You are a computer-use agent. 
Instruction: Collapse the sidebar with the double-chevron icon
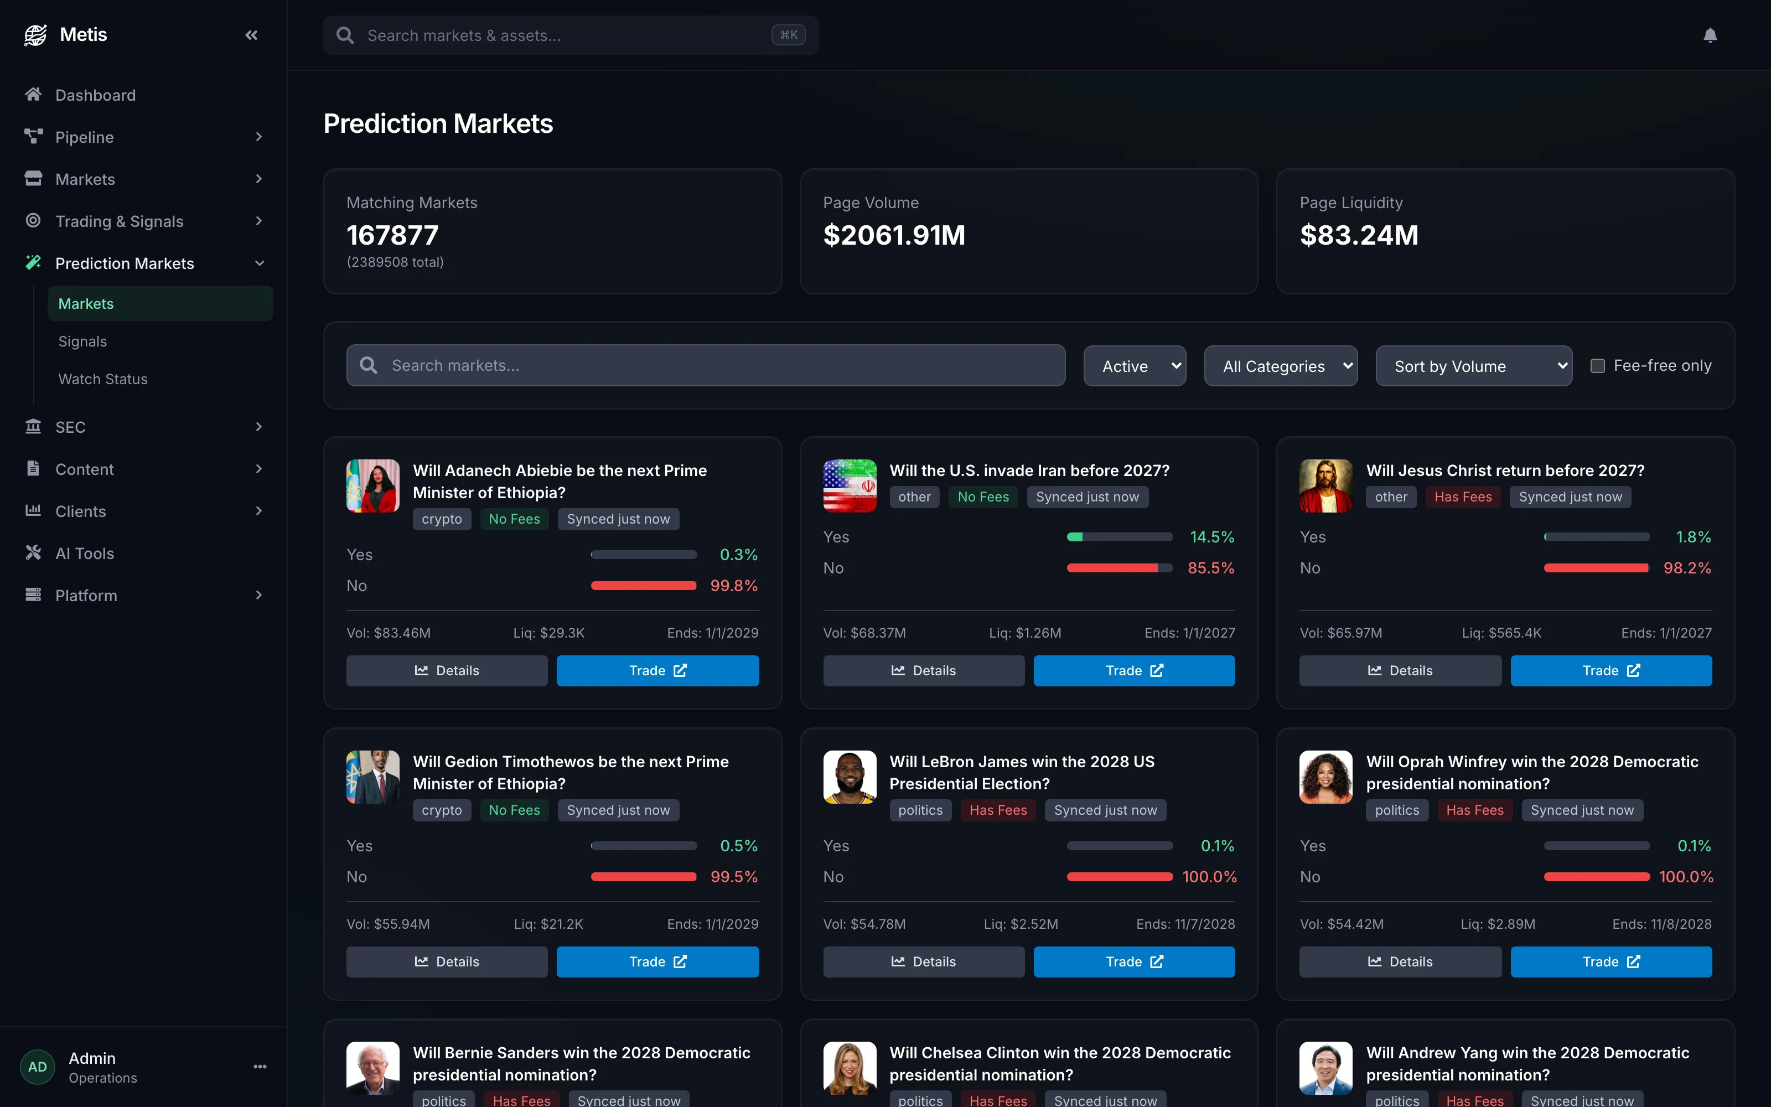[251, 34]
